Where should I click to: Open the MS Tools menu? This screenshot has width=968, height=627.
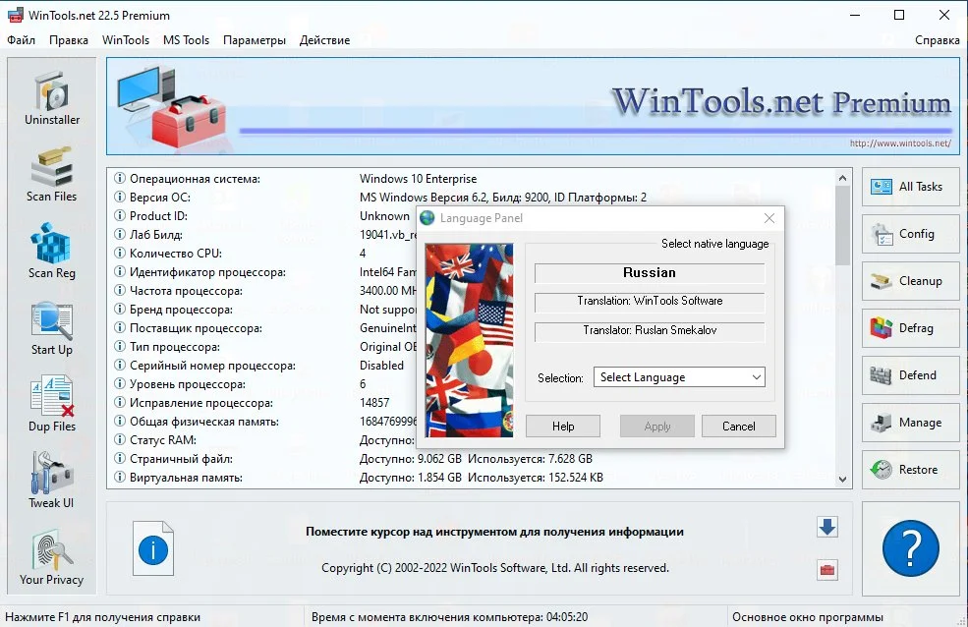pyautogui.click(x=186, y=40)
